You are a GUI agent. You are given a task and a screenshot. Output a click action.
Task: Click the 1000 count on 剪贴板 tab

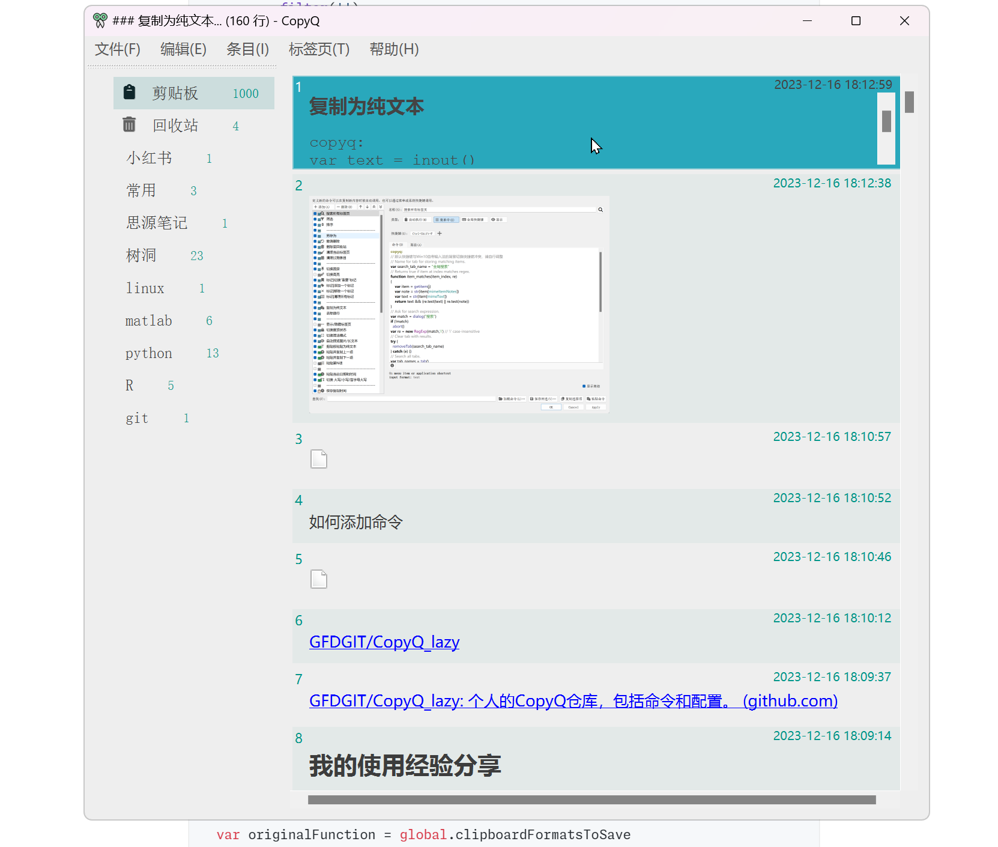pos(246,94)
